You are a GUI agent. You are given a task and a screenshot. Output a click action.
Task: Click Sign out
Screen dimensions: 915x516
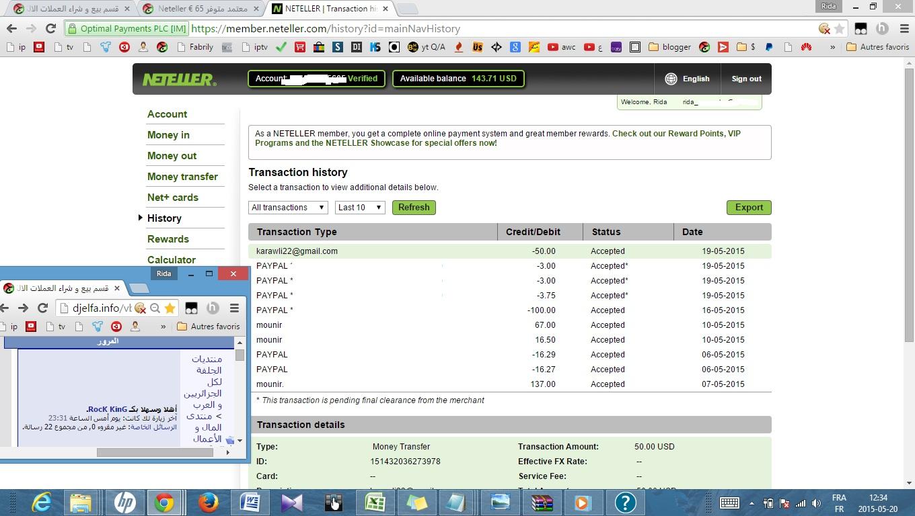pos(746,79)
